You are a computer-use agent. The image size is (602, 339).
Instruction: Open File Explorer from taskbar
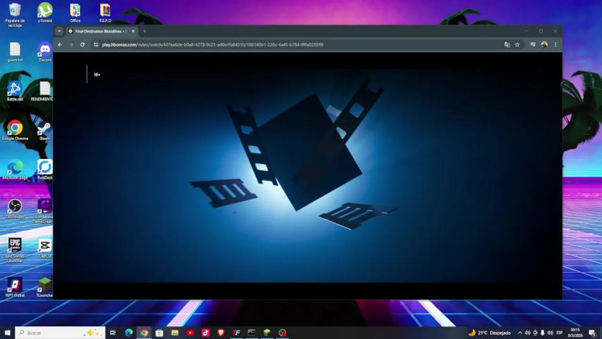tap(175, 332)
